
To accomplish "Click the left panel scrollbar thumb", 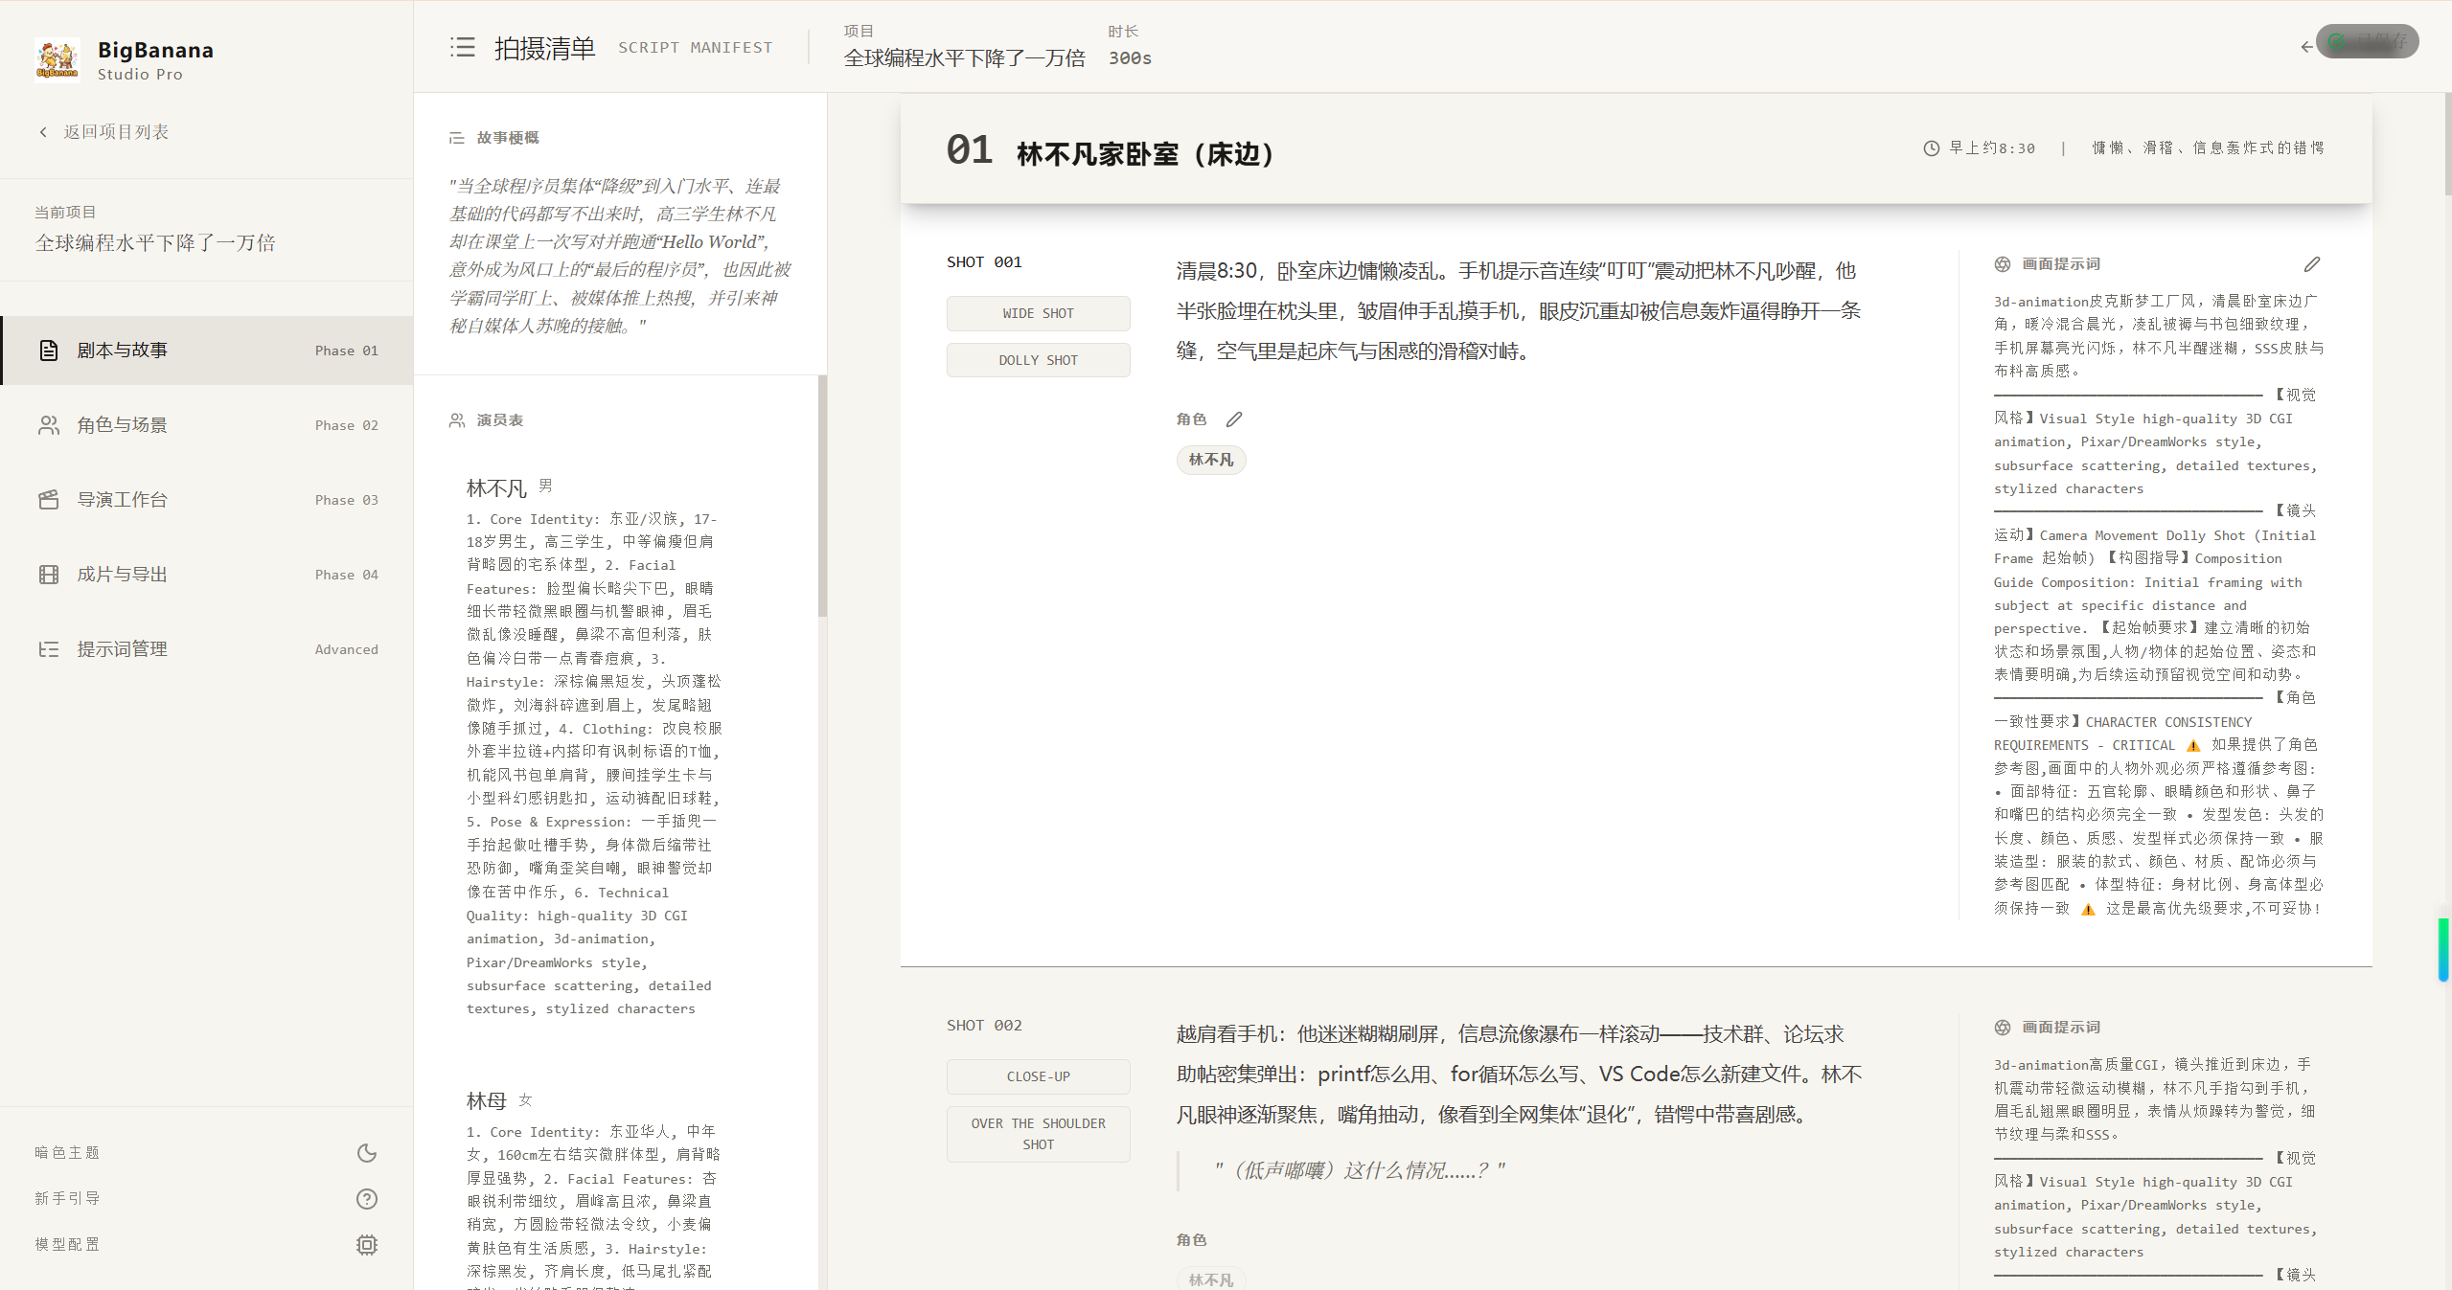I will (822, 496).
